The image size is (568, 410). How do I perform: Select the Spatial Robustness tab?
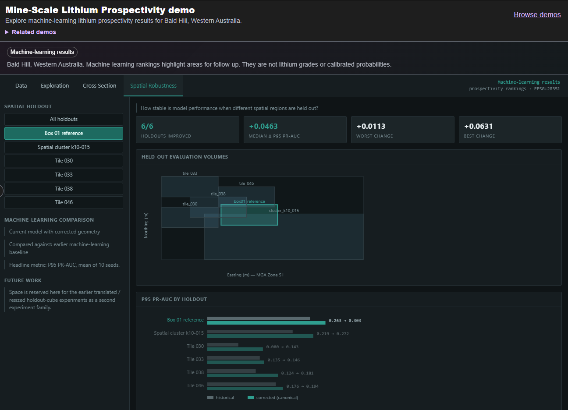tap(153, 86)
